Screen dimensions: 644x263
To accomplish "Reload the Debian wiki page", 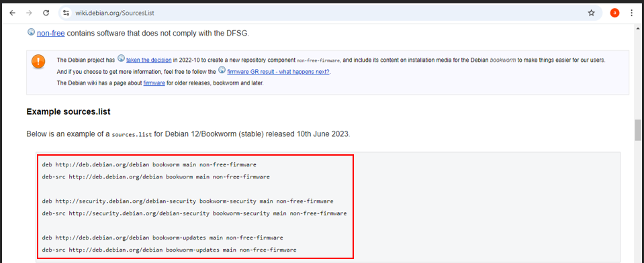I will 46,13.
